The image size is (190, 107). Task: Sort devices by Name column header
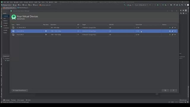pos(18,24)
